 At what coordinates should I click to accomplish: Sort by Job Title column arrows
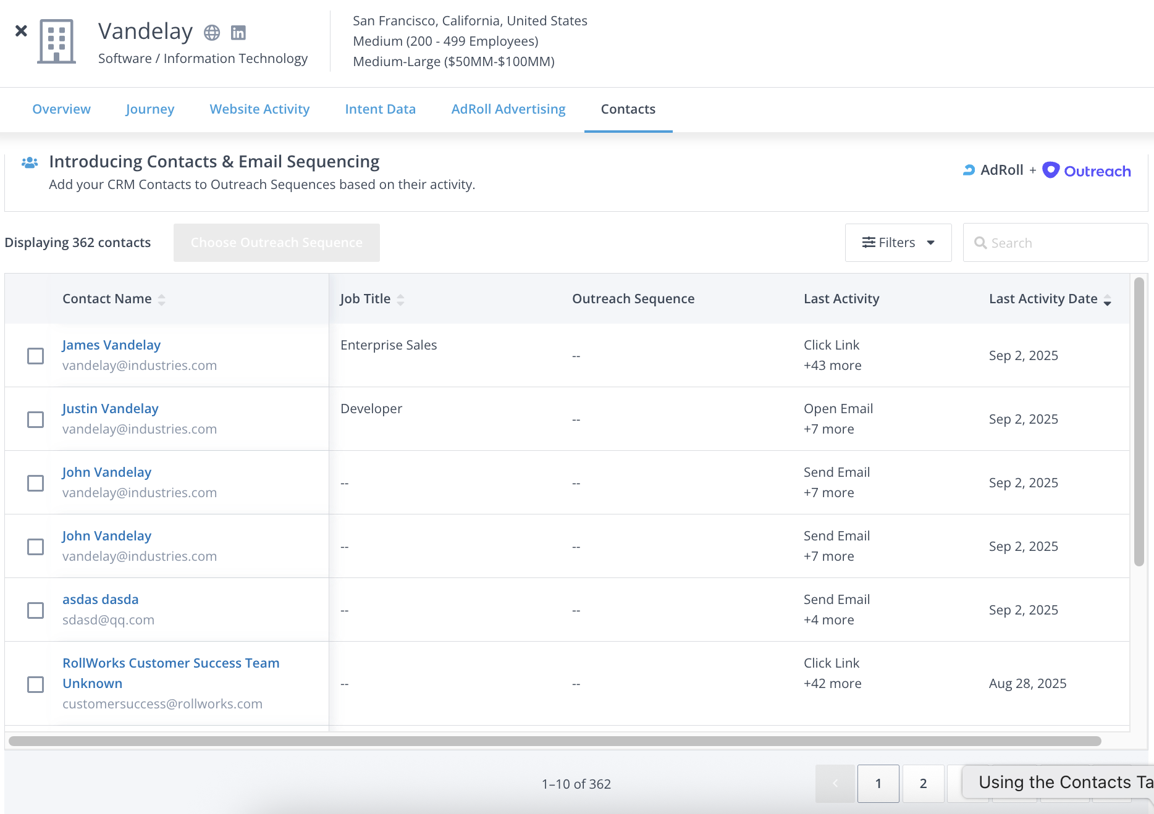click(x=400, y=300)
